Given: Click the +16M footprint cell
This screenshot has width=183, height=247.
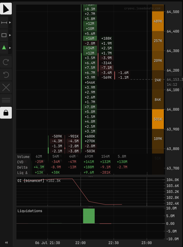Looking at the screenshot, I should 90,38.
